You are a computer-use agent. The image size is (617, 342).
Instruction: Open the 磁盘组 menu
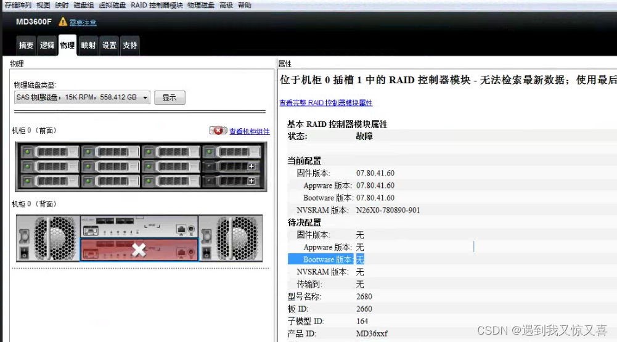coord(84,5)
